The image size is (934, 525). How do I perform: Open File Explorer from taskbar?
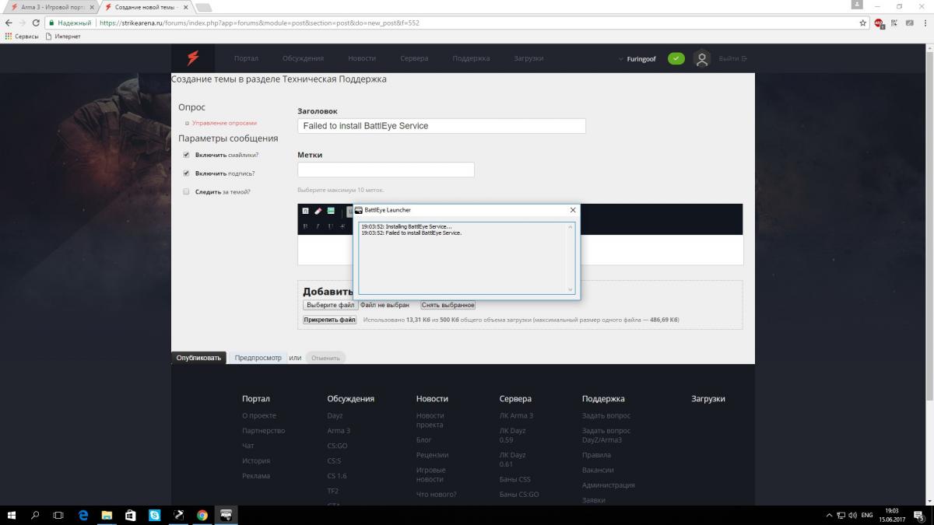pos(107,515)
